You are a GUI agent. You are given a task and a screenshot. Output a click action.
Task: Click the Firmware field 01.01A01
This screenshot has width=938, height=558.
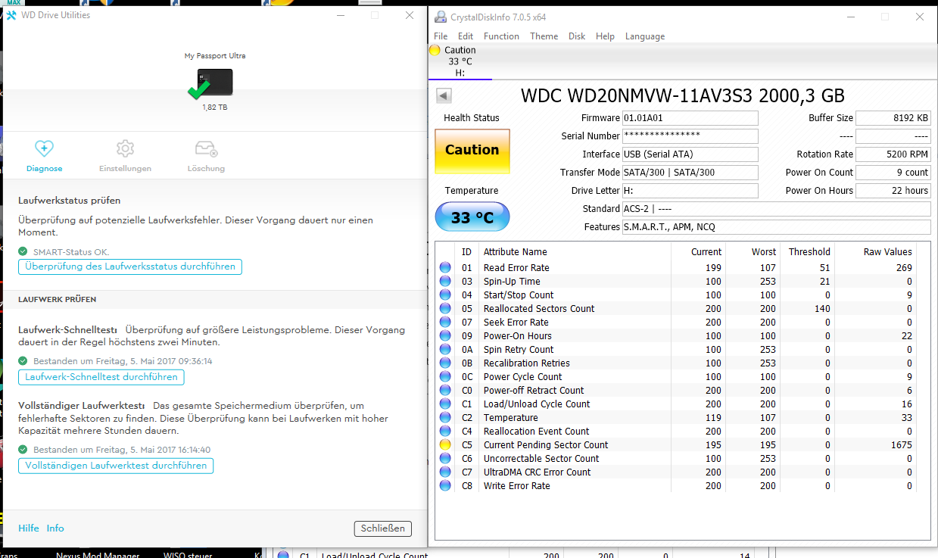690,118
